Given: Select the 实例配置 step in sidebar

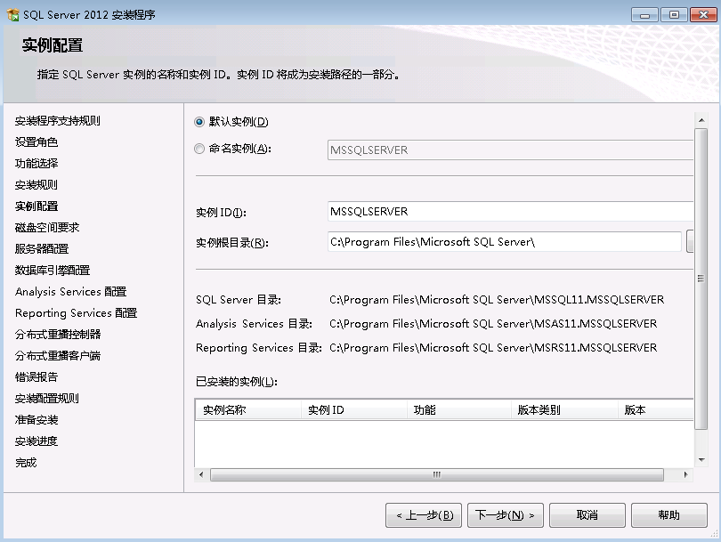Looking at the screenshot, I should click(36, 206).
